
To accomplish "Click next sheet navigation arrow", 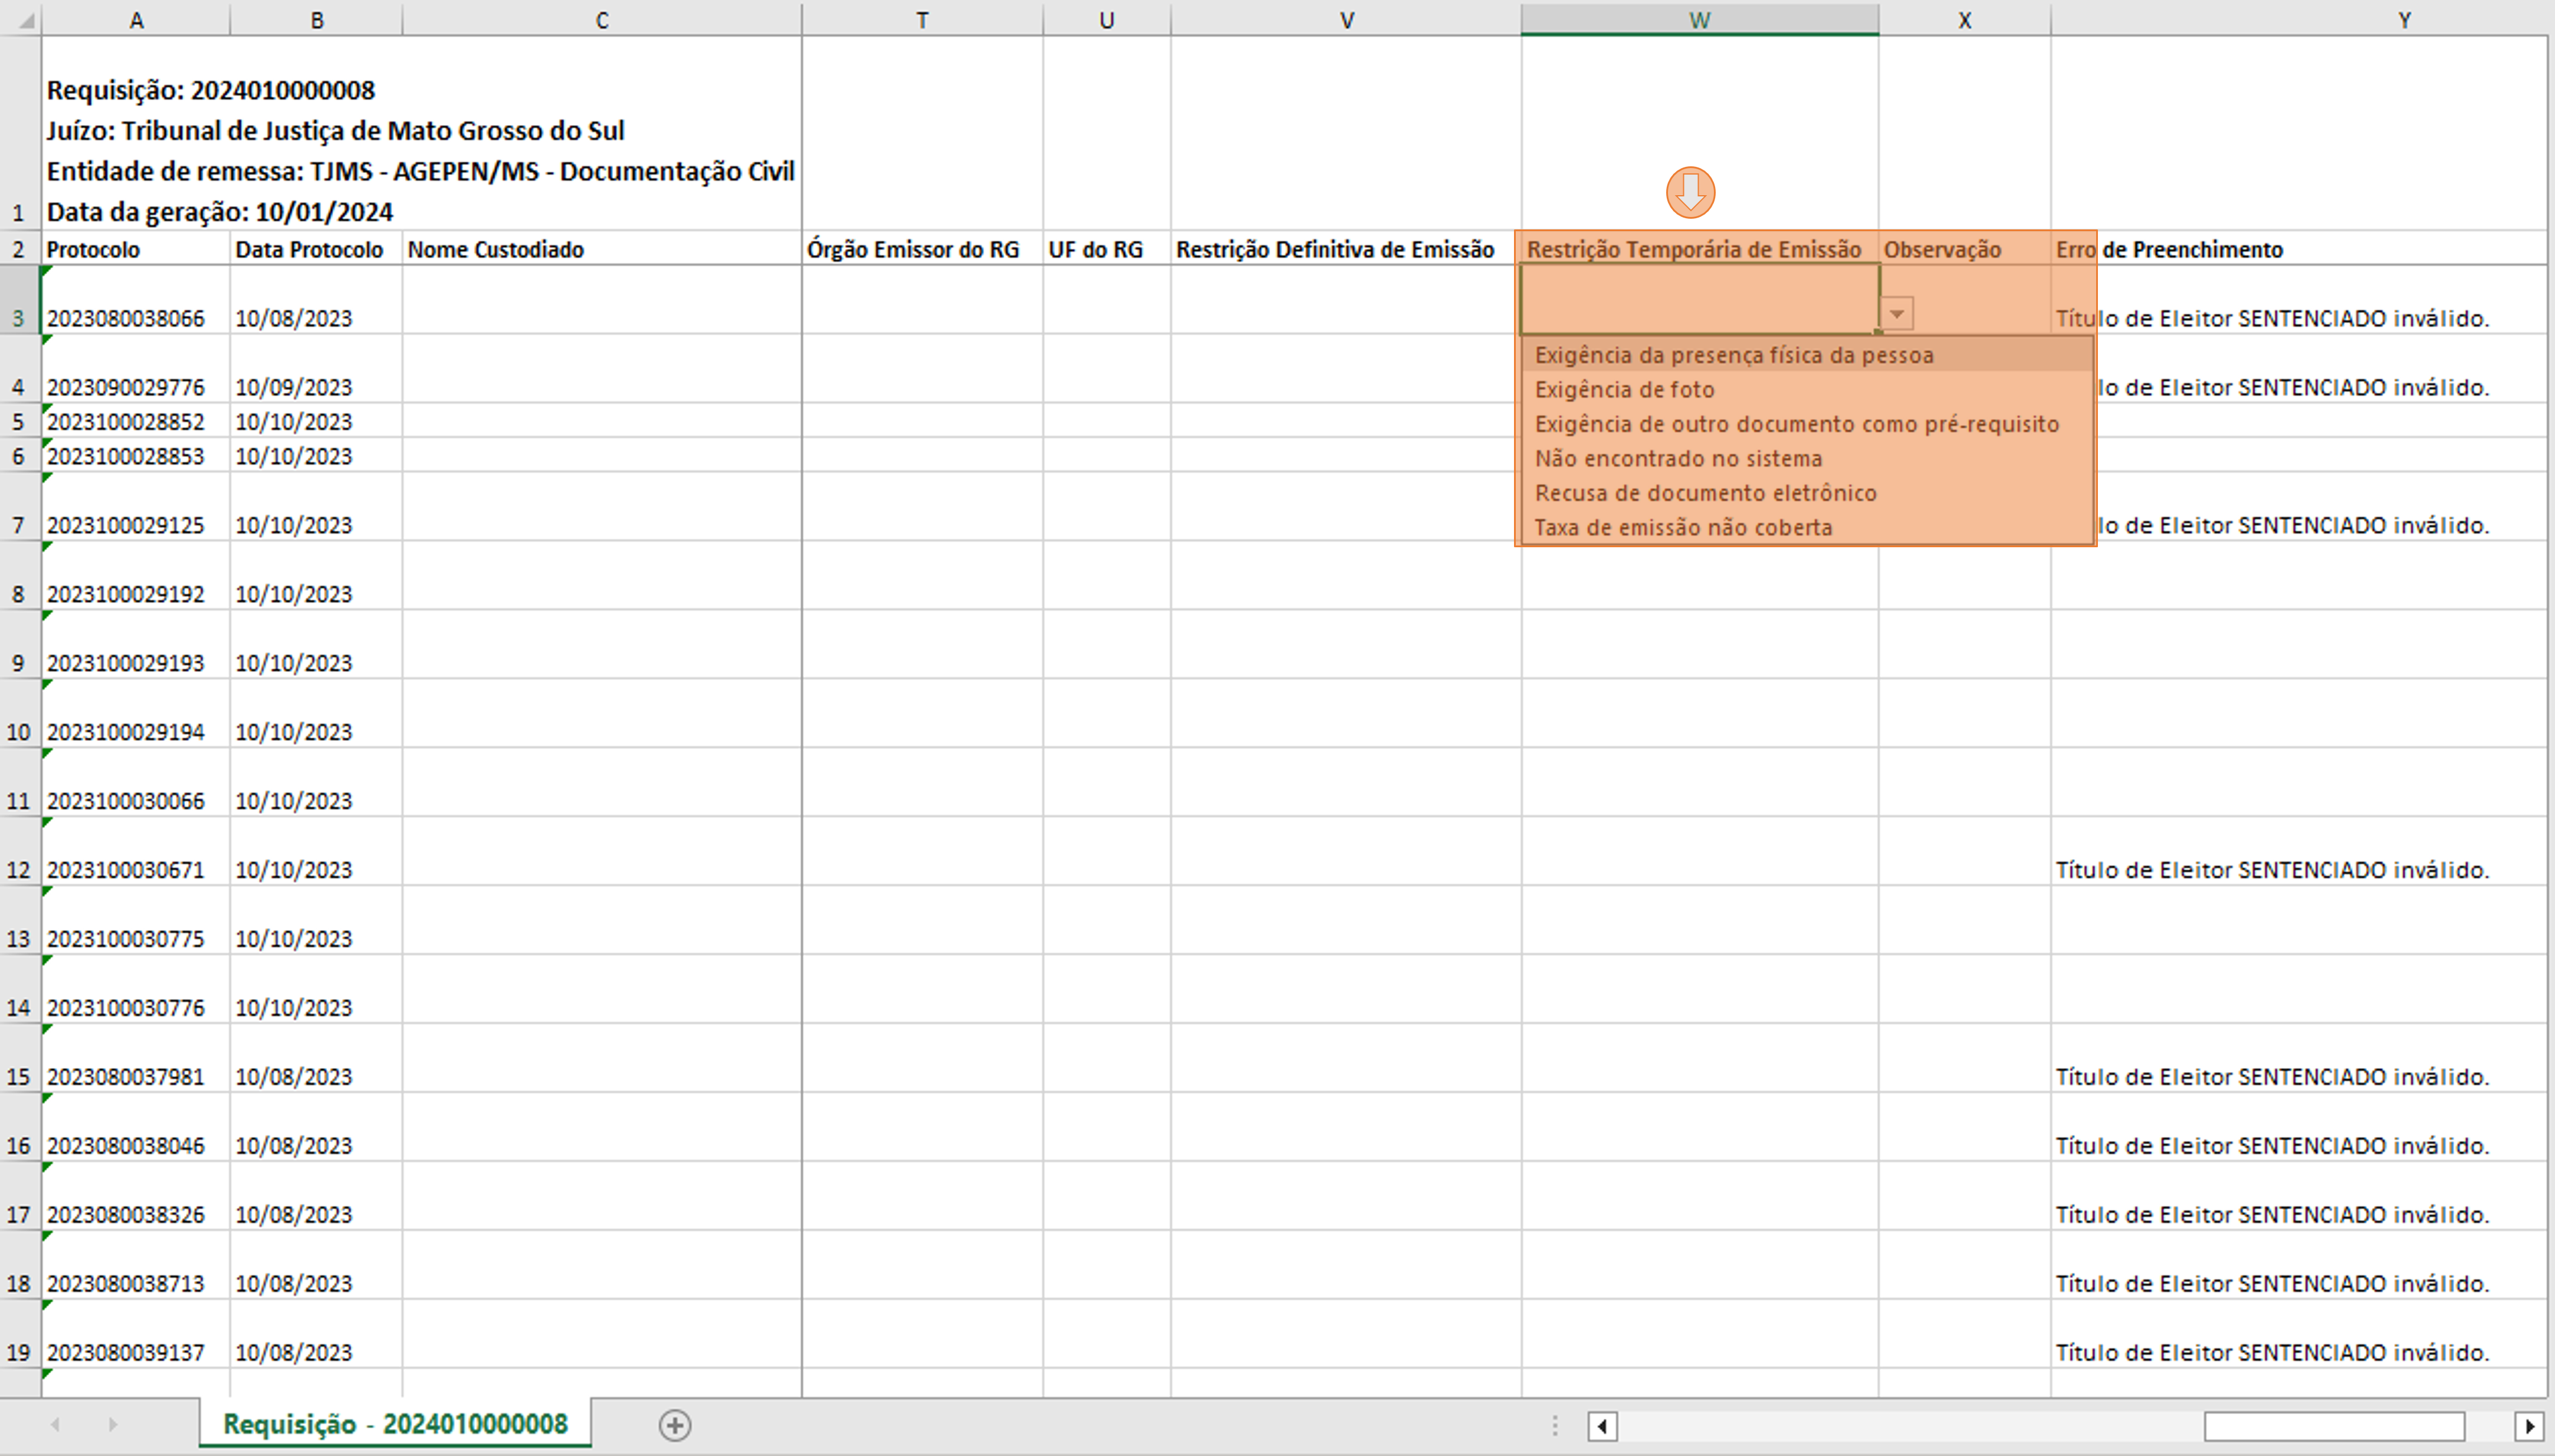I will [x=112, y=1424].
